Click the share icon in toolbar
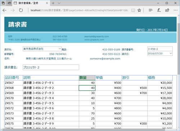The width and height of the screenshot is (180, 131). pos(167,10)
